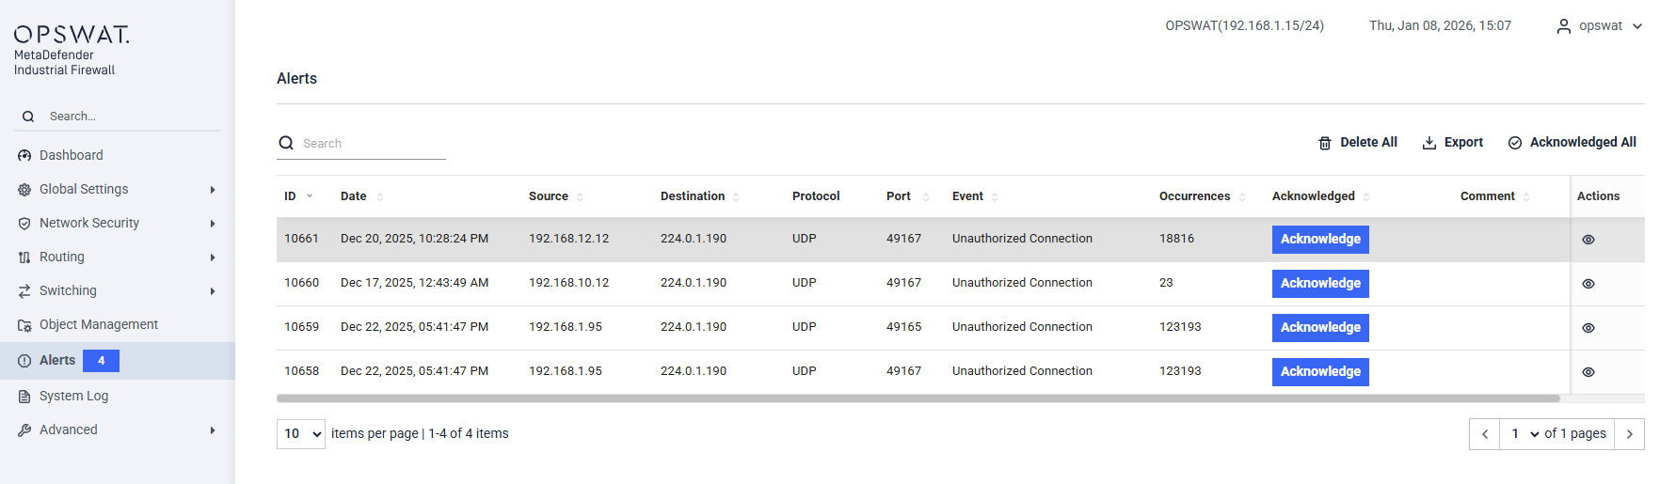This screenshot has width=1676, height=484.
Task: Click the Dashboard gauge icon in sidebar
Action: point(24,155)
